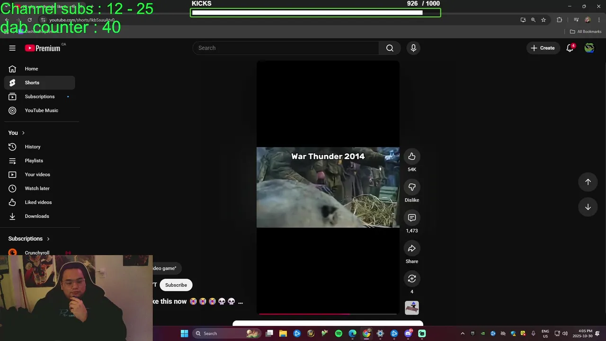
Task: Expand the You section chevron
Action: [23, 133]
